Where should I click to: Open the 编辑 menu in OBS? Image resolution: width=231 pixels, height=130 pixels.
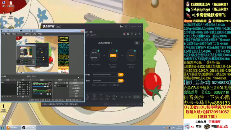pyautogui.click(x=8, y=34)
